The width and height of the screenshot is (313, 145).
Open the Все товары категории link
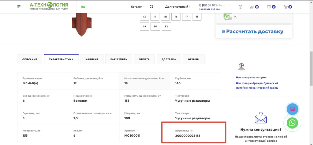pos(251,77)
